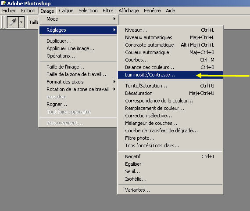250x211 pixels.
Task: Expand the Mode submenu
Action: [x=78, y=19]
